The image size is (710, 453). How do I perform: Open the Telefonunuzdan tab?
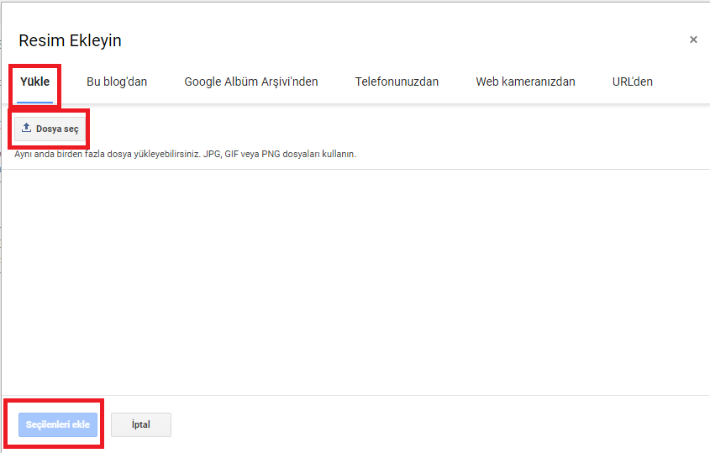[397, 82]
